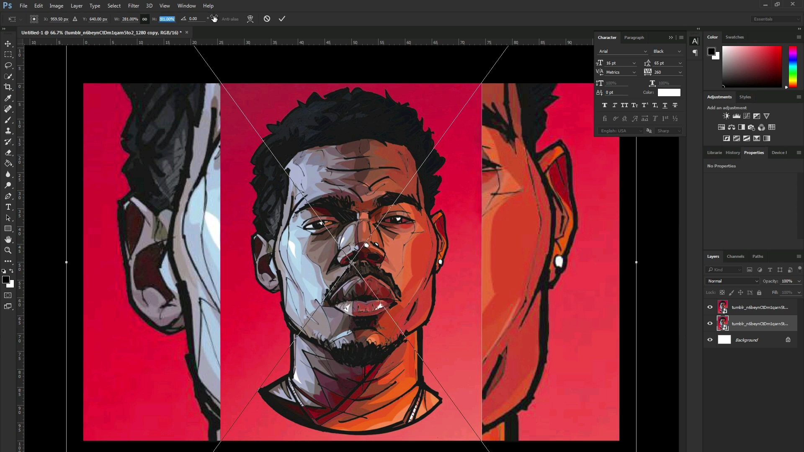
Task: Select the Horizontal Type tool
Action: 8,207
